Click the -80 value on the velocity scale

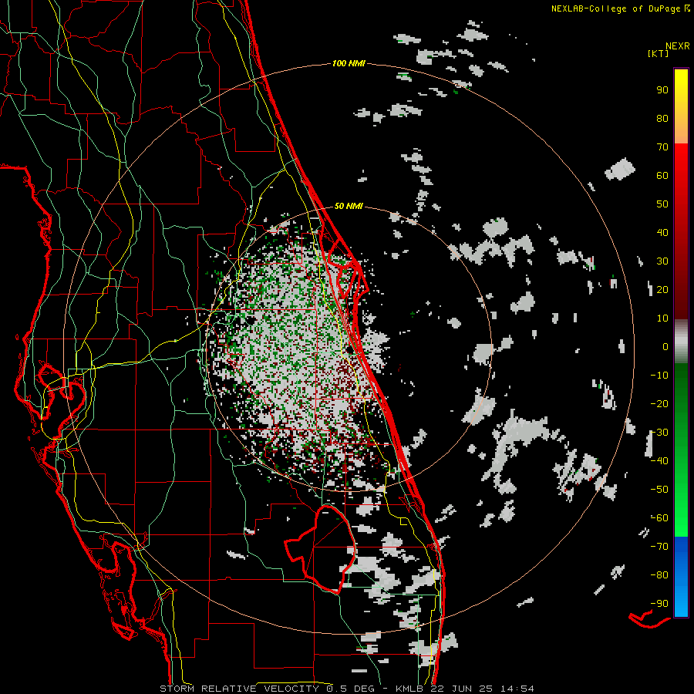(x=659, y=575)
